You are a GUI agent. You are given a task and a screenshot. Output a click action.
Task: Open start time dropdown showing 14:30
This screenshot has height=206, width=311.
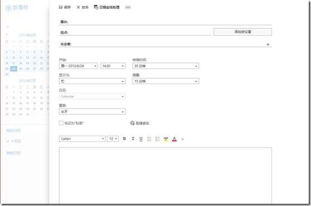[x=113, y=66]
